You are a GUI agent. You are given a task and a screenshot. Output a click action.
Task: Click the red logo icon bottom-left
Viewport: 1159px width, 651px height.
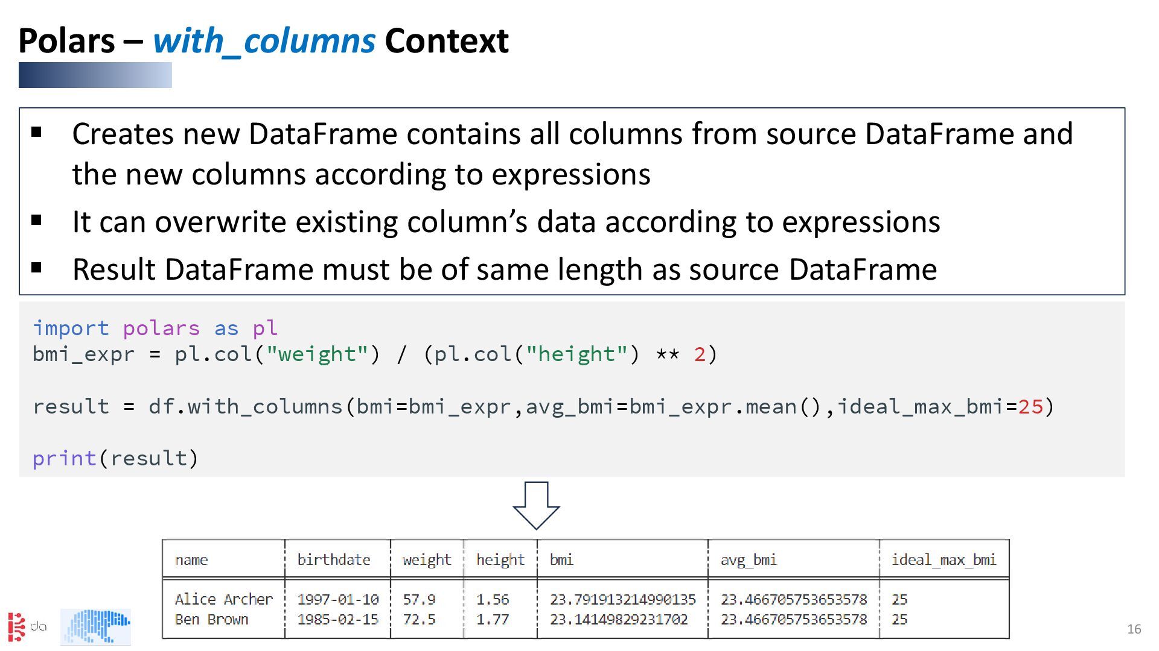[17, 627]
